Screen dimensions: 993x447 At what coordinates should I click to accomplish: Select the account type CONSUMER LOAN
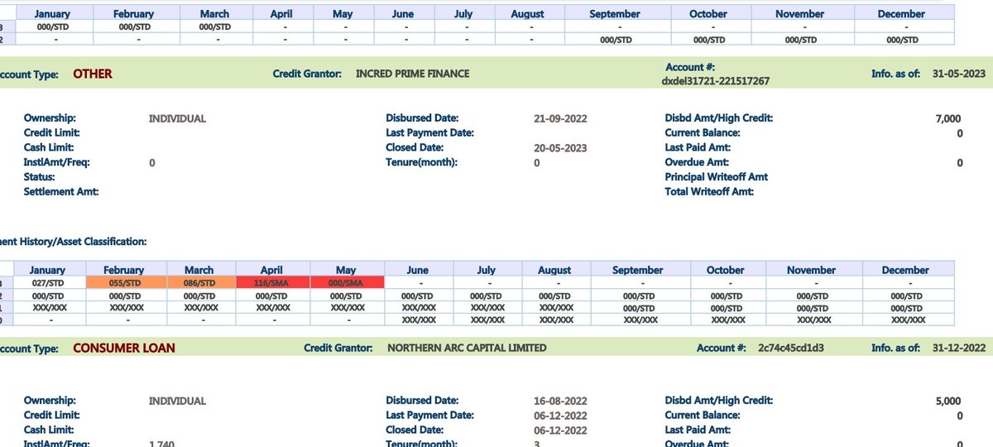(x=124, y=348)
